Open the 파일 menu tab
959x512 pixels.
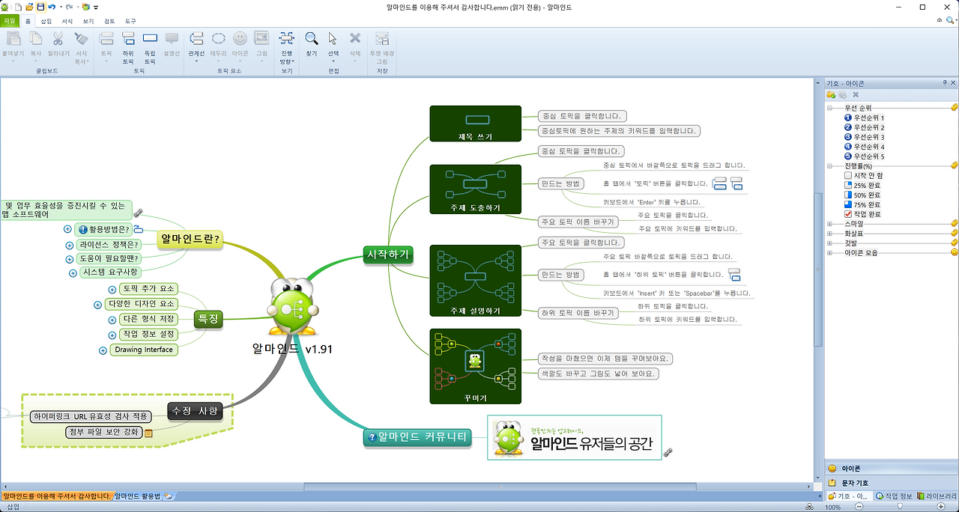tap(10, 22)
